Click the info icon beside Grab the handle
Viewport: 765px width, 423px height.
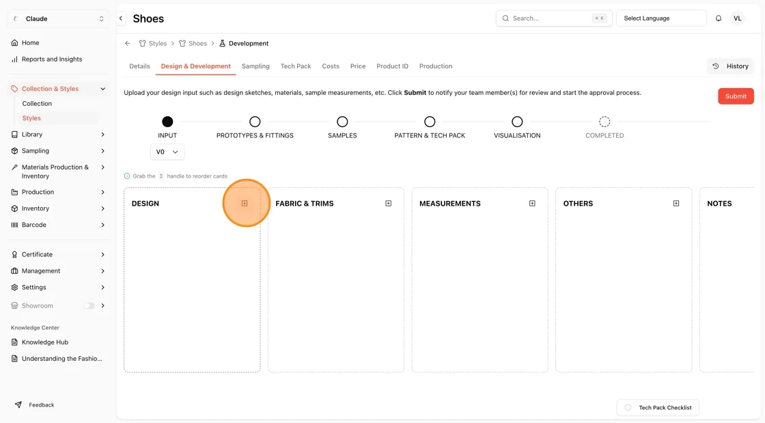point(127,176)
